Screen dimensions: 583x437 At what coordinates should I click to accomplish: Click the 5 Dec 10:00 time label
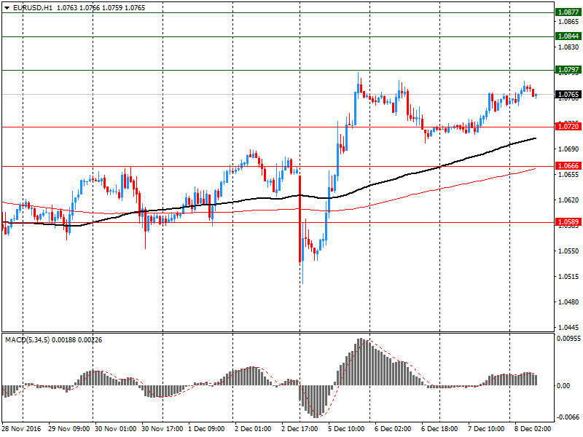tap(346, 428)
